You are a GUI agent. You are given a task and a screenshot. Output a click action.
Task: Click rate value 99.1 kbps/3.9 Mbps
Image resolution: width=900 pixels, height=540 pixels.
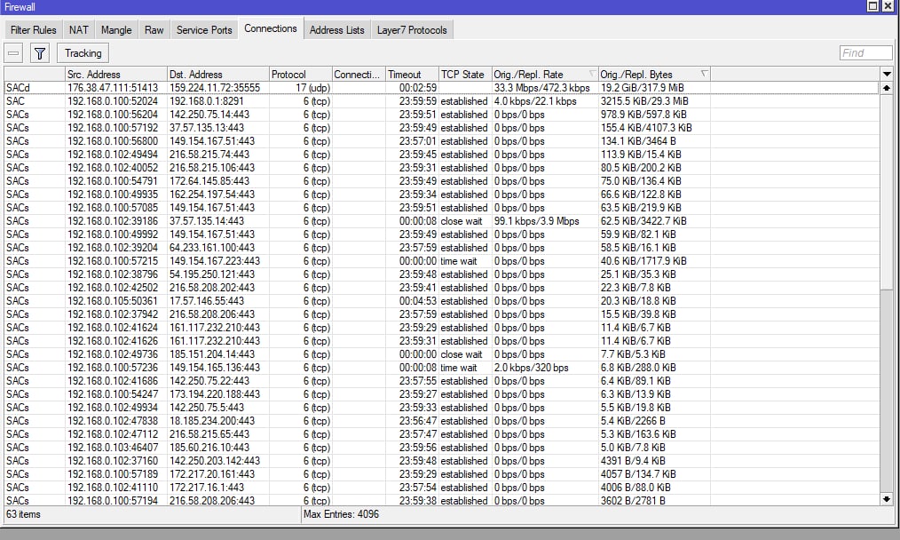tap(537, 221)
